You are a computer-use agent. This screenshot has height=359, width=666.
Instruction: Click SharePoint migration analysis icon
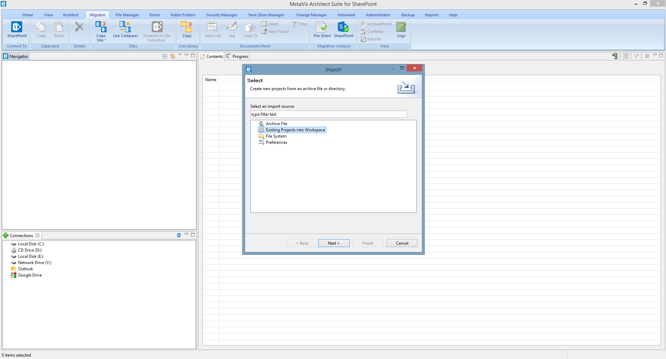343,30
